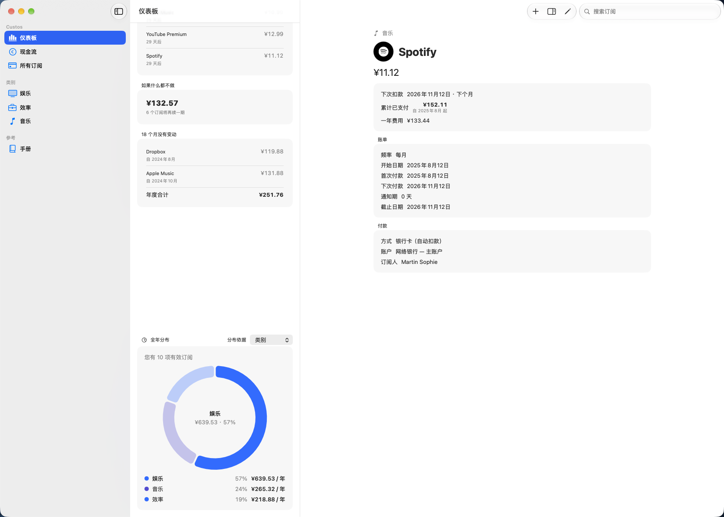
Task: Click the 年度合计 ¥251.76 row
Action: pyautogui.click(x=215, y=195)
